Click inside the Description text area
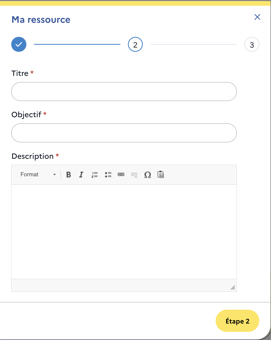 tap(124, 231)
